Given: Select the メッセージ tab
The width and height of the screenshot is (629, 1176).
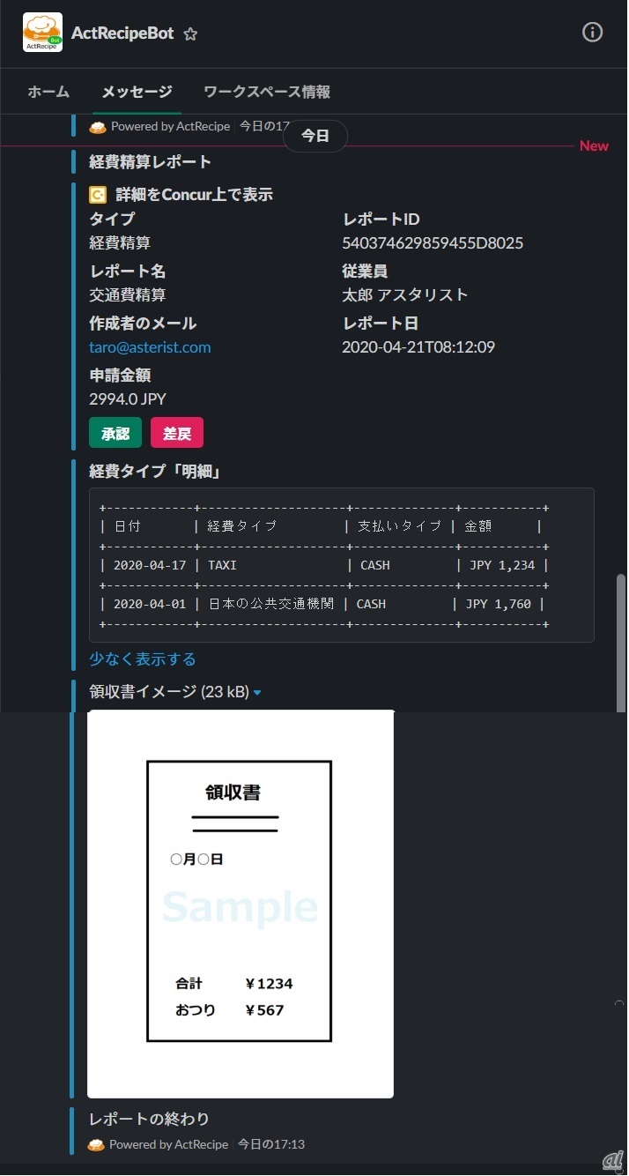Looking at the screenshot, I should (x=137, y=92).
